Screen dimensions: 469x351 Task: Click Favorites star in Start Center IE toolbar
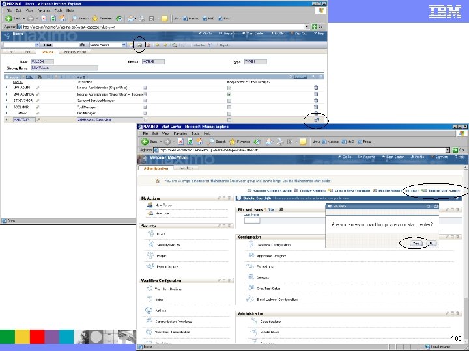point(233,142)
